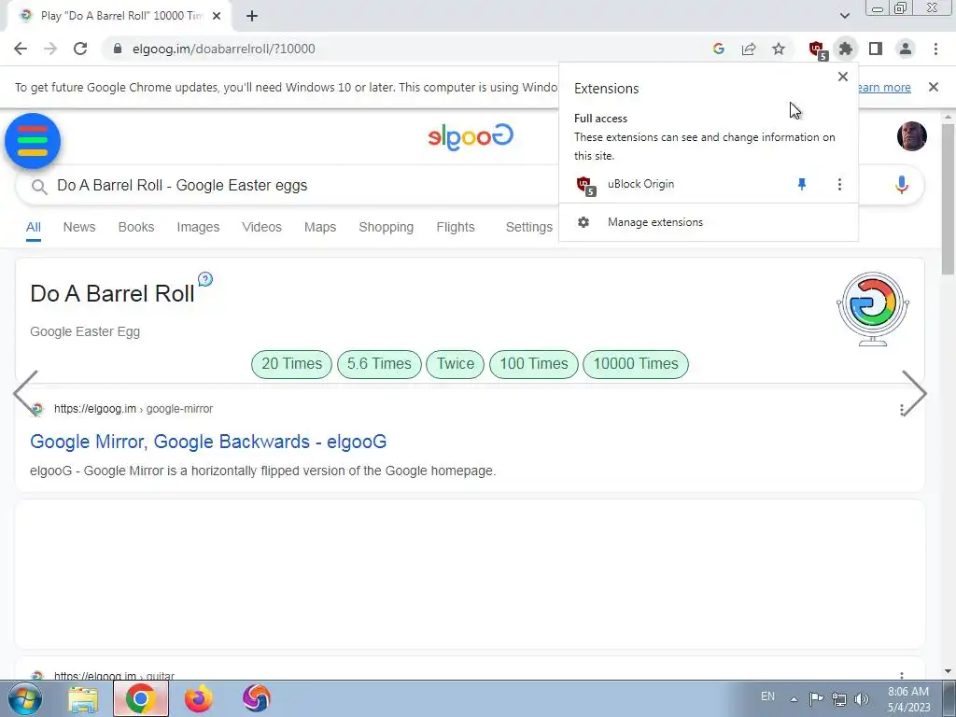
Task: Close the Extensions popup
Action: point(843,77)
